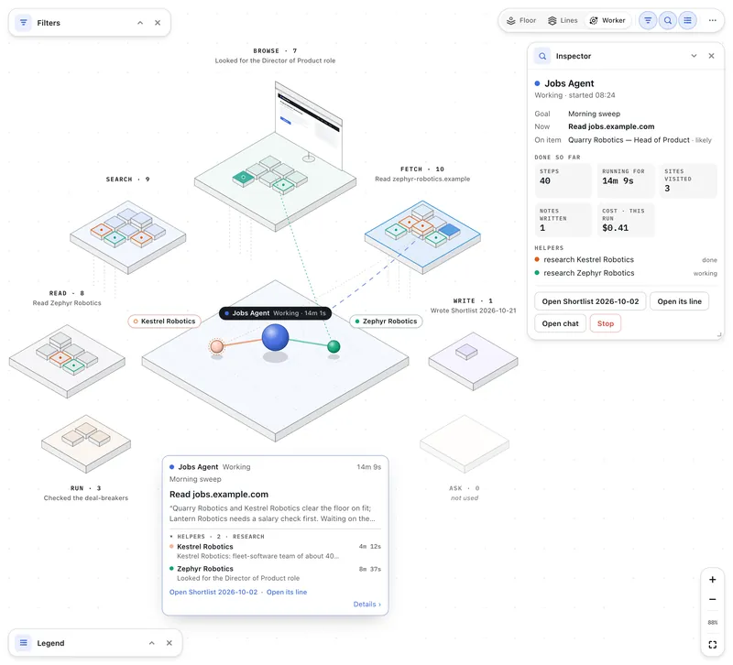Image resolution: width=733 pixels, height=665 pixels.
Task: Select research Zephyr Robotics helper row
Action: coord(626,273)
